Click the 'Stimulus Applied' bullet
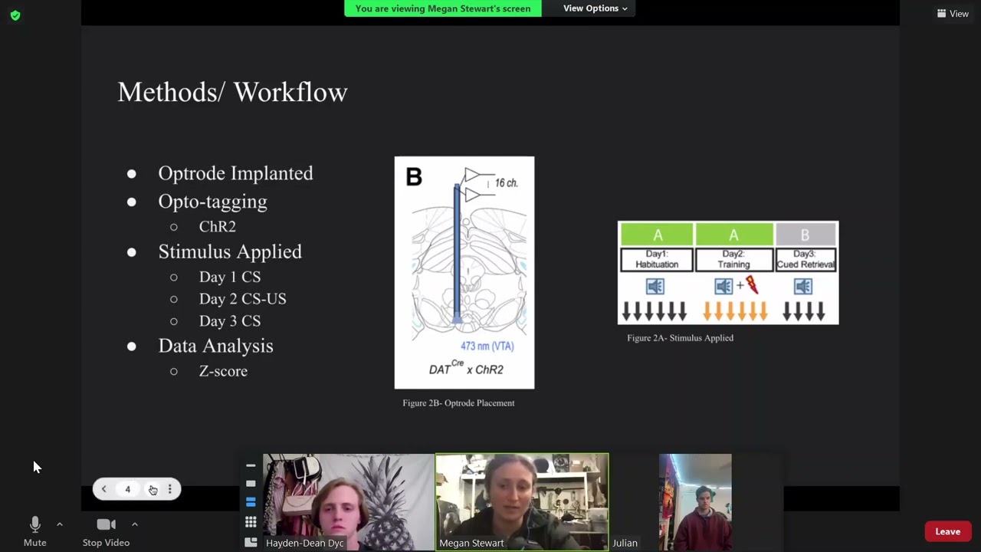Screen dimensions: 981x552 (x=230, y=251)
